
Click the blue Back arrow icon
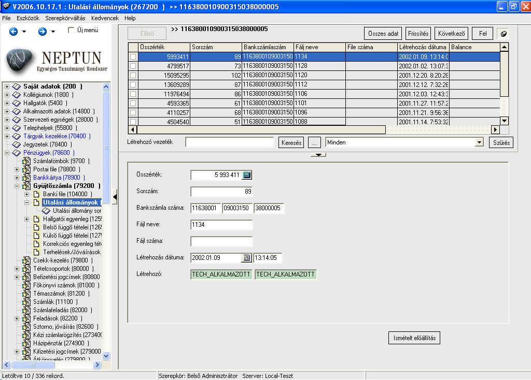[13, 32]
